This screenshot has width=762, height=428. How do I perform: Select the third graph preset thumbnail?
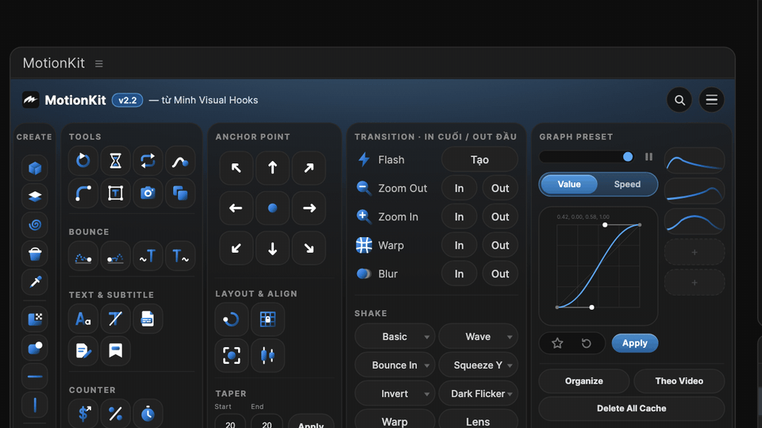coord(695,221)
